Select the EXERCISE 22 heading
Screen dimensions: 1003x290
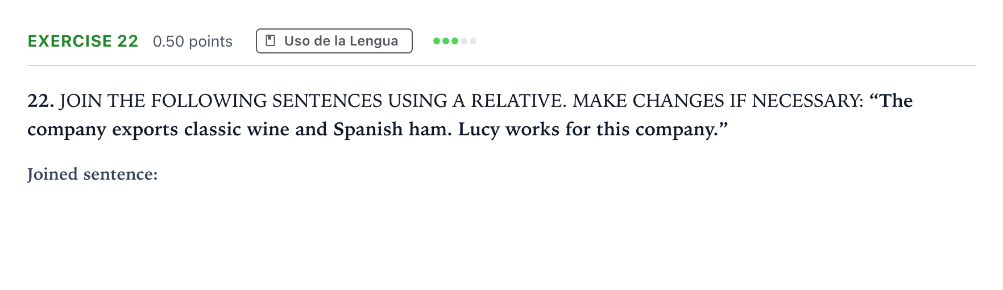[x=83, y=41]
